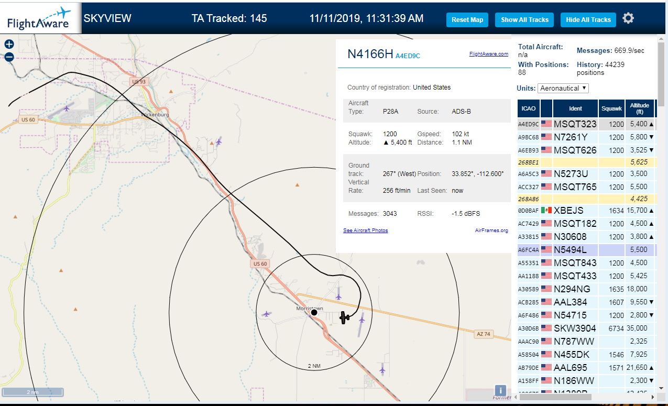Screen dimensions: 668x406
Task: Click the N4166H registration heading
Action: 370,54
